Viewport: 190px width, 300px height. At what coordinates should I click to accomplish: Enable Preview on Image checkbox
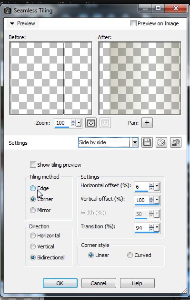(x=133, y=23)
